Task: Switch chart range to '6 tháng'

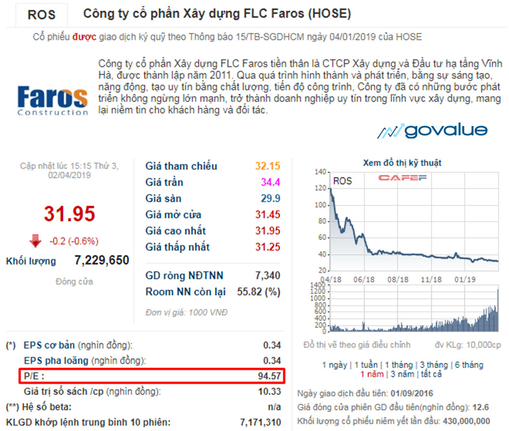Action: coord(469,365)
